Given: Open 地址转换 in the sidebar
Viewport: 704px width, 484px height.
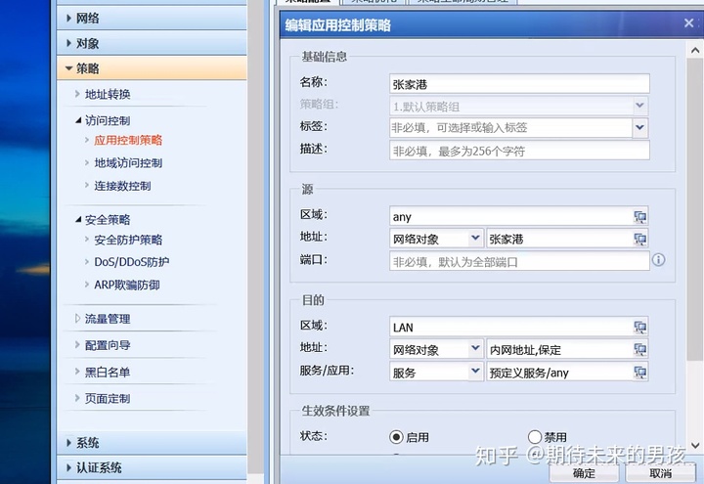Looking at the screenshot, I should (108, 94).
